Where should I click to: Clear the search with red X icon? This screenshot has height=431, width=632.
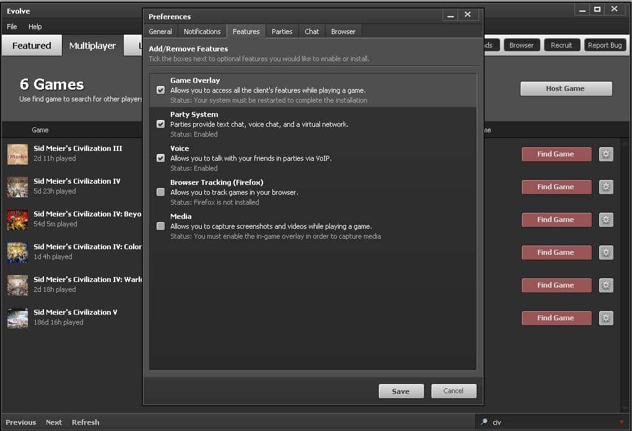click(621, 422)
